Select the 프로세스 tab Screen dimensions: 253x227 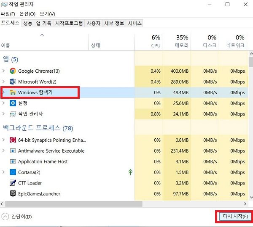[x=10, y=23]
